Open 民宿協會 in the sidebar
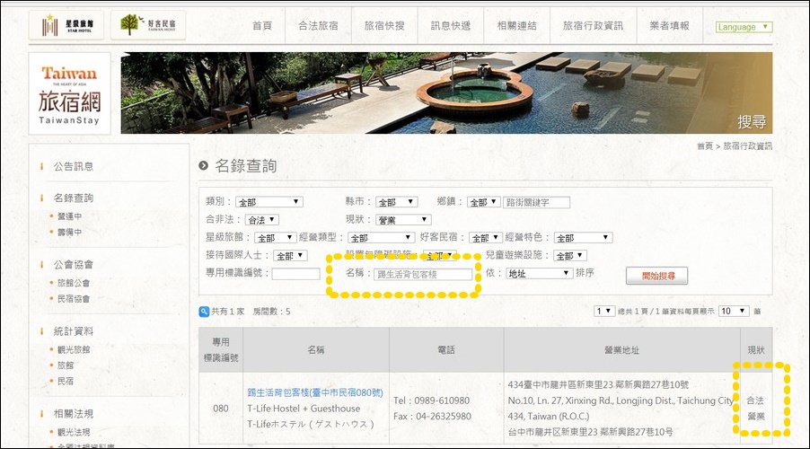Screen dimensions: 810x449 [74, 299]
